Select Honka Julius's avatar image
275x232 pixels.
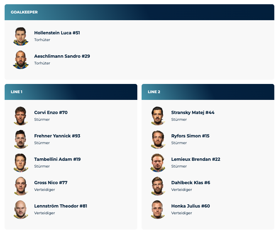pos(158,209)
